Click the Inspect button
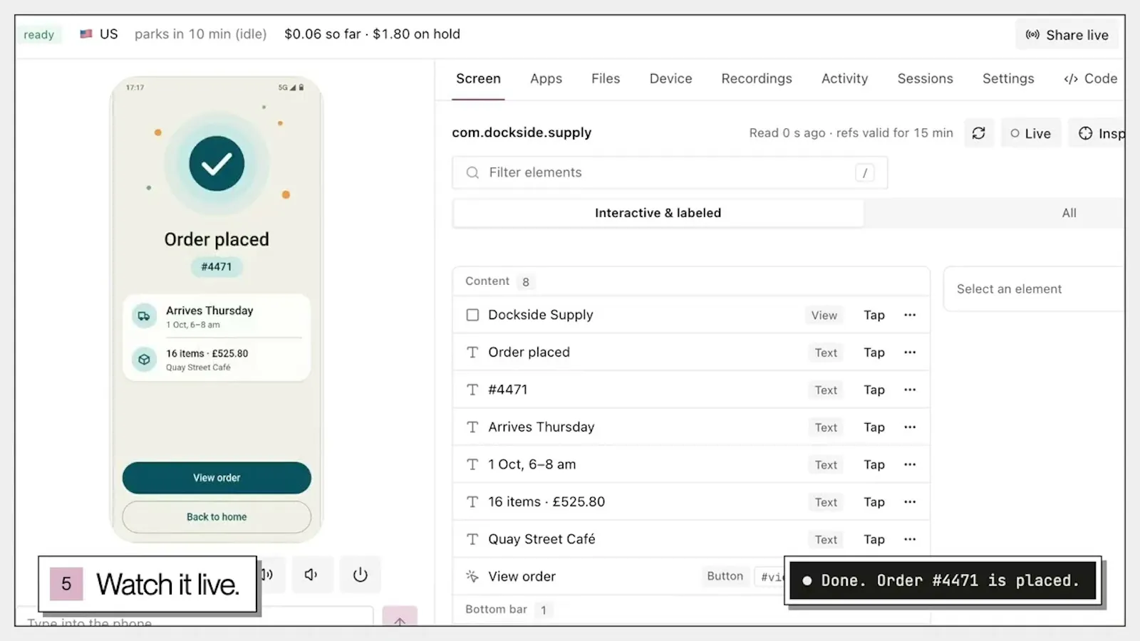Viewport: 1140px width, 641px height. click(x=1097, y=133)
